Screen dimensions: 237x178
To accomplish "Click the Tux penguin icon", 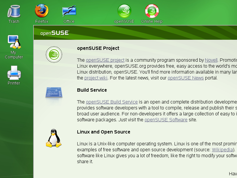I will point(54,138).
